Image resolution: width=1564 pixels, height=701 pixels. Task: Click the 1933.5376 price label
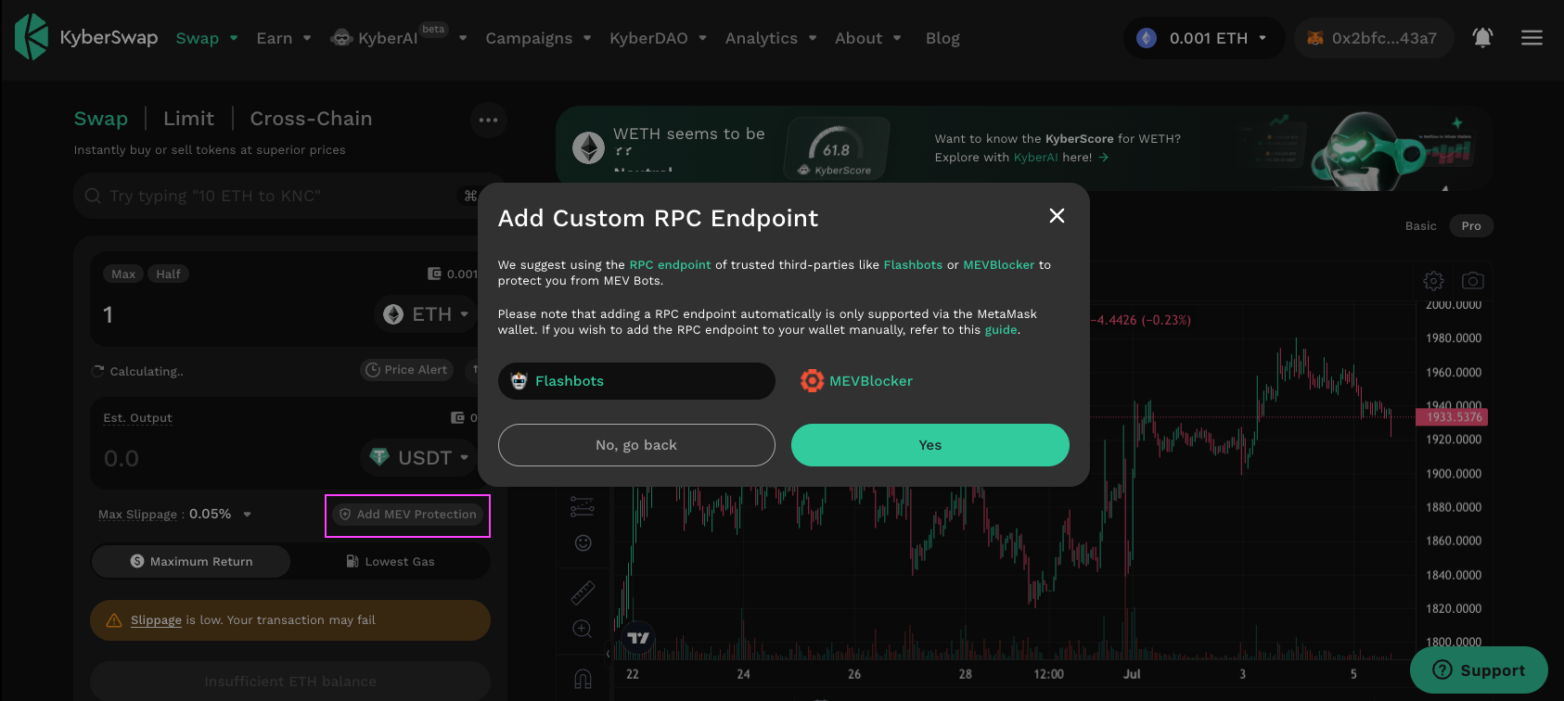1452,417
